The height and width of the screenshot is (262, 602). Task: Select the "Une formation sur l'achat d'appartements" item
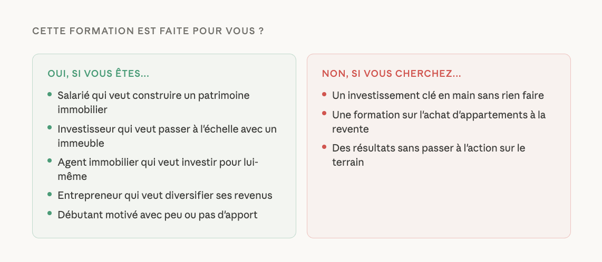point(439,122)
